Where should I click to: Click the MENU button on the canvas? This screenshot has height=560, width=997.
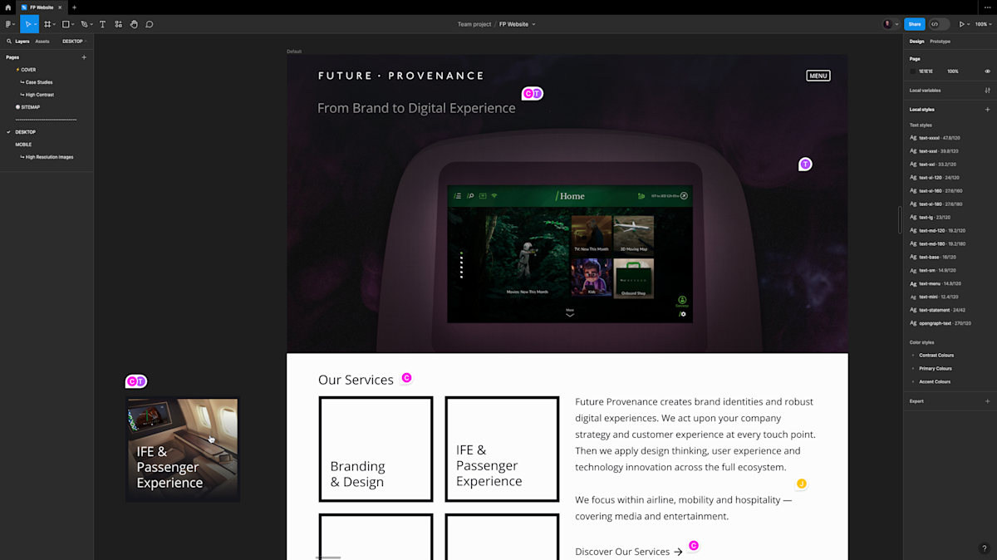tap(818, 76)
